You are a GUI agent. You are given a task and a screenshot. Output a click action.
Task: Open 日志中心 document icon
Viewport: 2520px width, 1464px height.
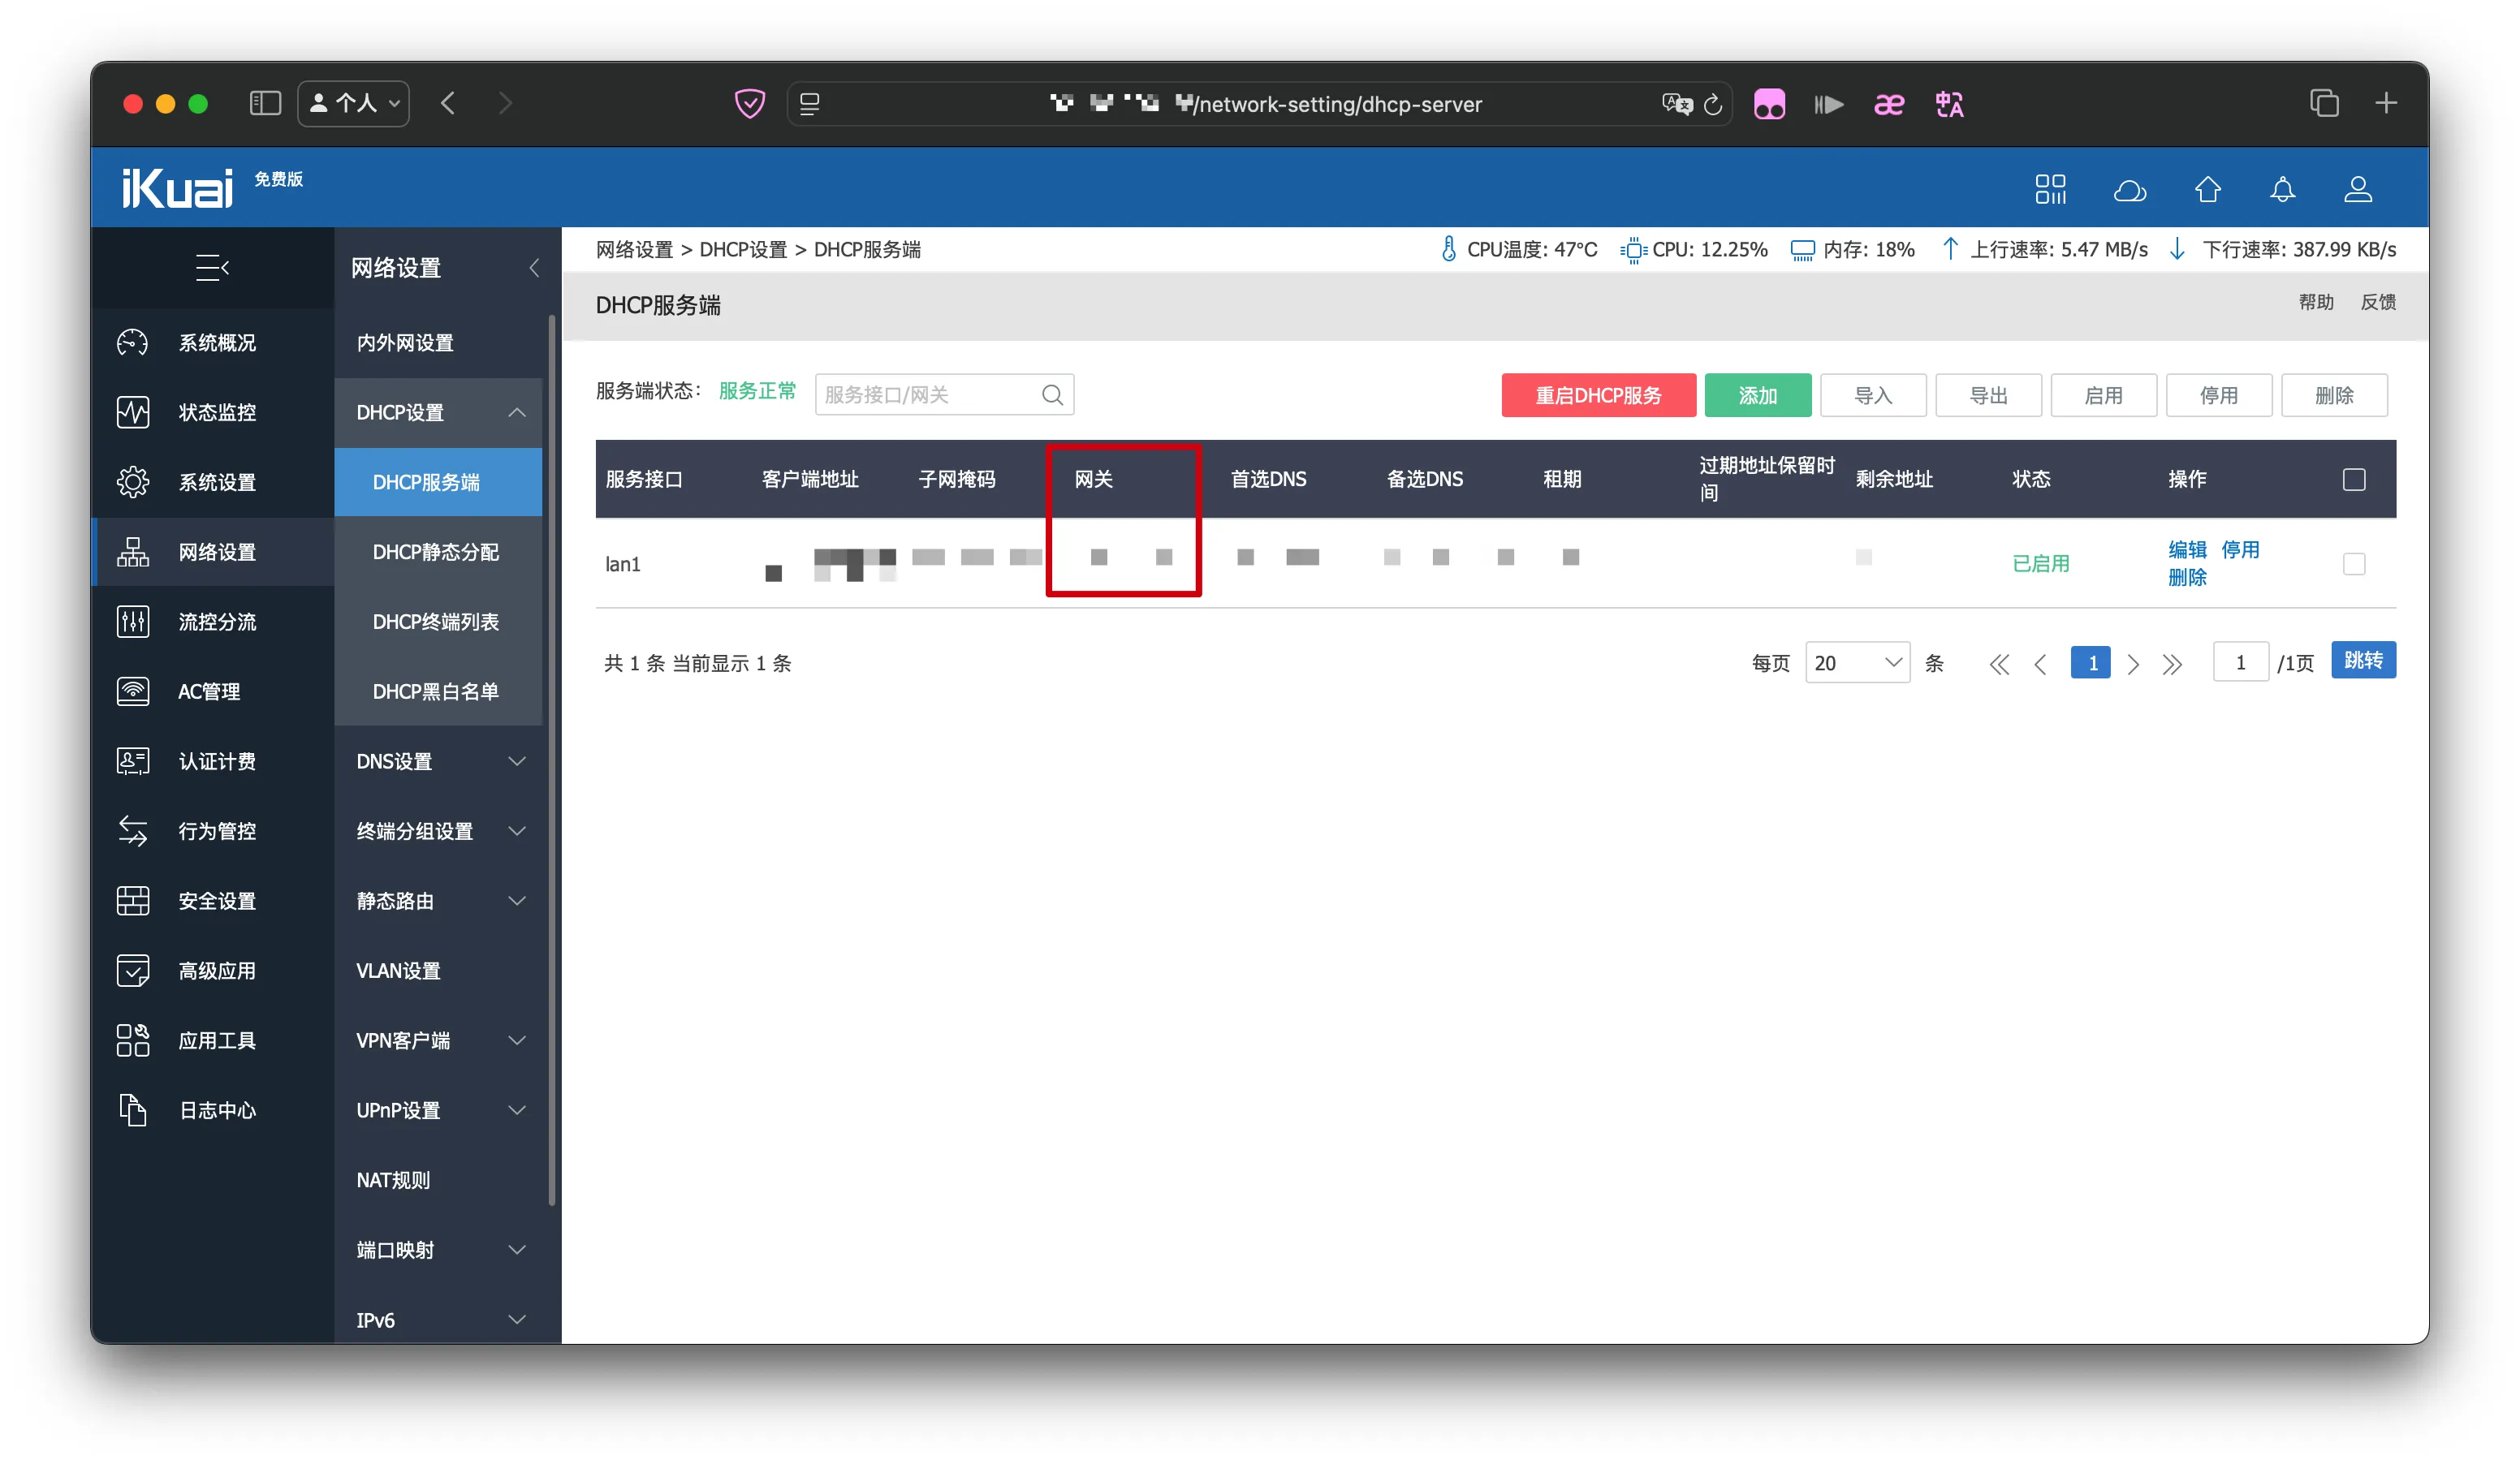point(133,1110)
